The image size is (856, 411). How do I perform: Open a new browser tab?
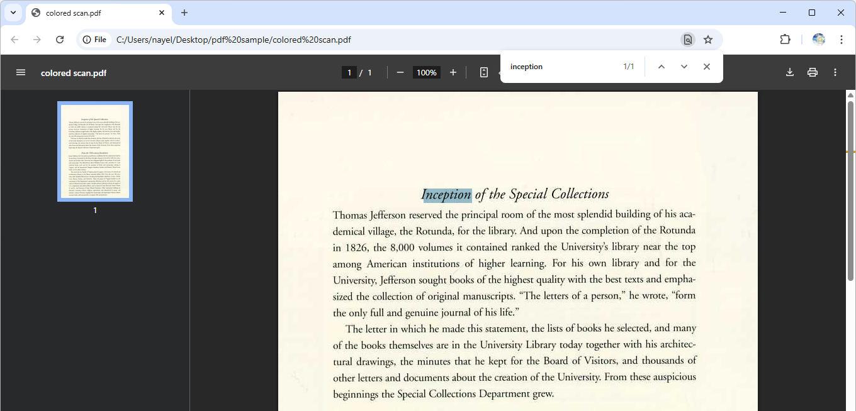pos(184,13)
